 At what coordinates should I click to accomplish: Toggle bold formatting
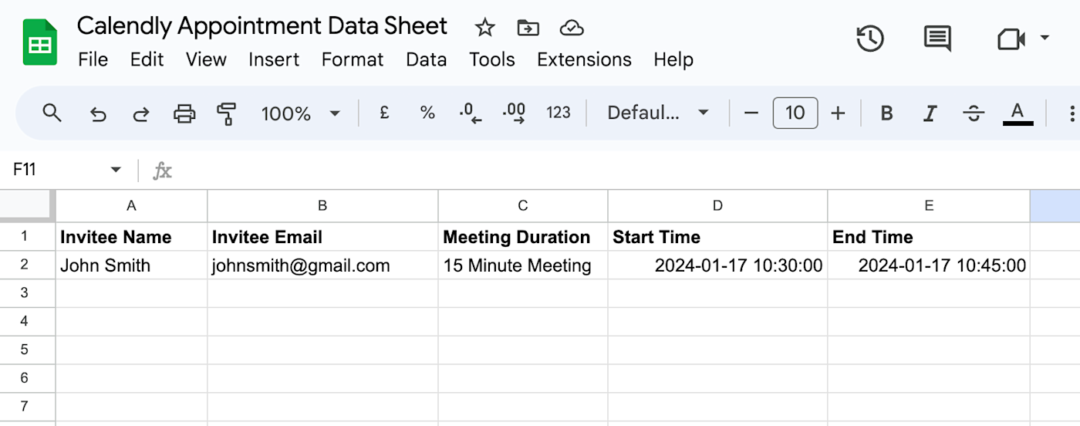(887, 113)
